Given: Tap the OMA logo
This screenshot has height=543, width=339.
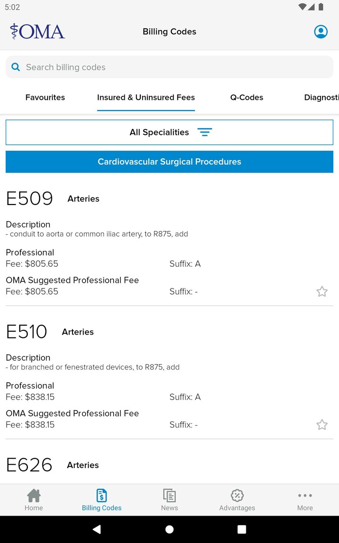Looking at the screenshot, I should (38, 32).
